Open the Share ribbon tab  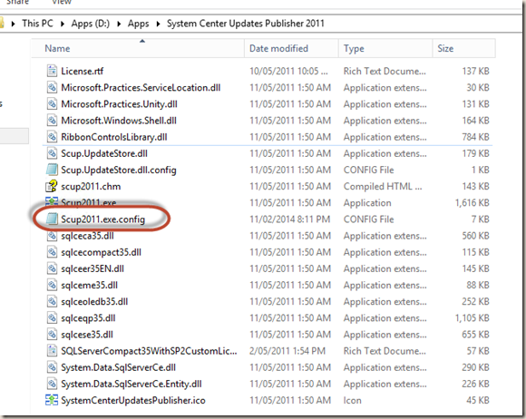point(17,2)
